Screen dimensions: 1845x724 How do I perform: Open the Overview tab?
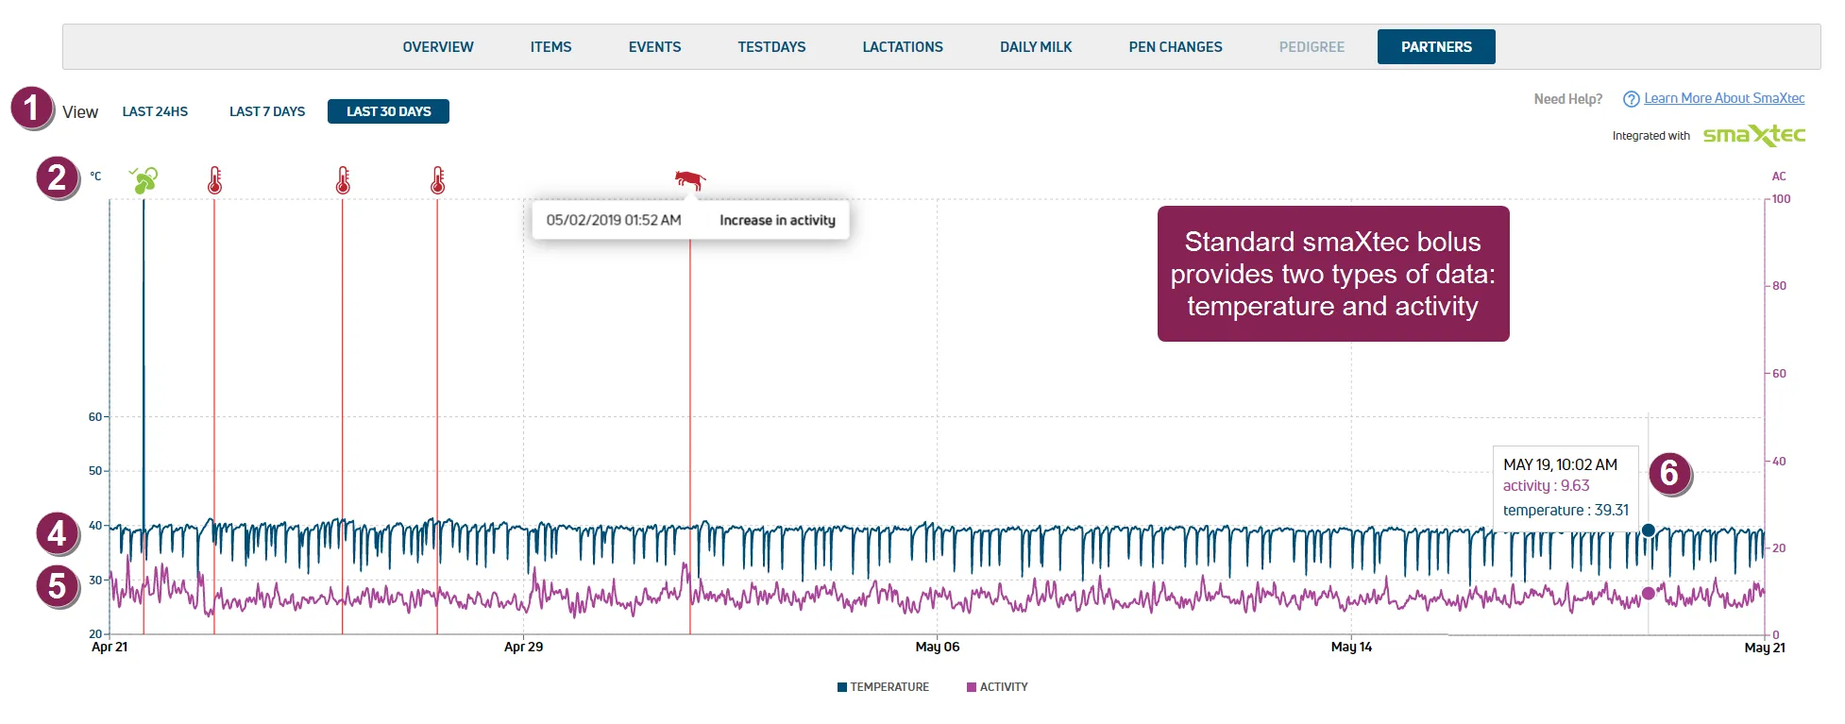[438, 47]
